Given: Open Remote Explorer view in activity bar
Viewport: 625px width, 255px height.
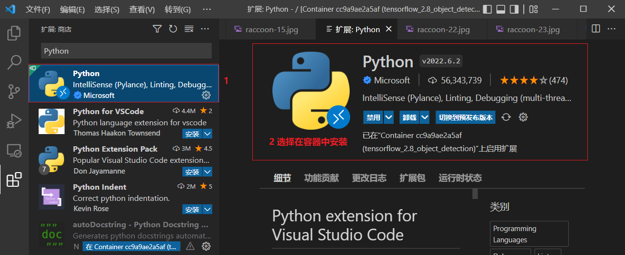Looking at the screenshot, I should (14, 151).
